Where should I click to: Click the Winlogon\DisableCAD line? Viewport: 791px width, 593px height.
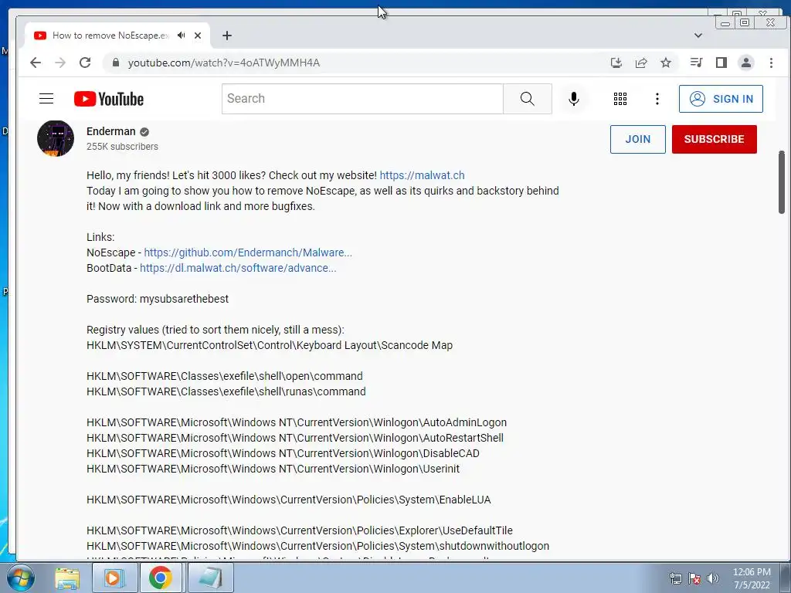[x=283, y=453]
